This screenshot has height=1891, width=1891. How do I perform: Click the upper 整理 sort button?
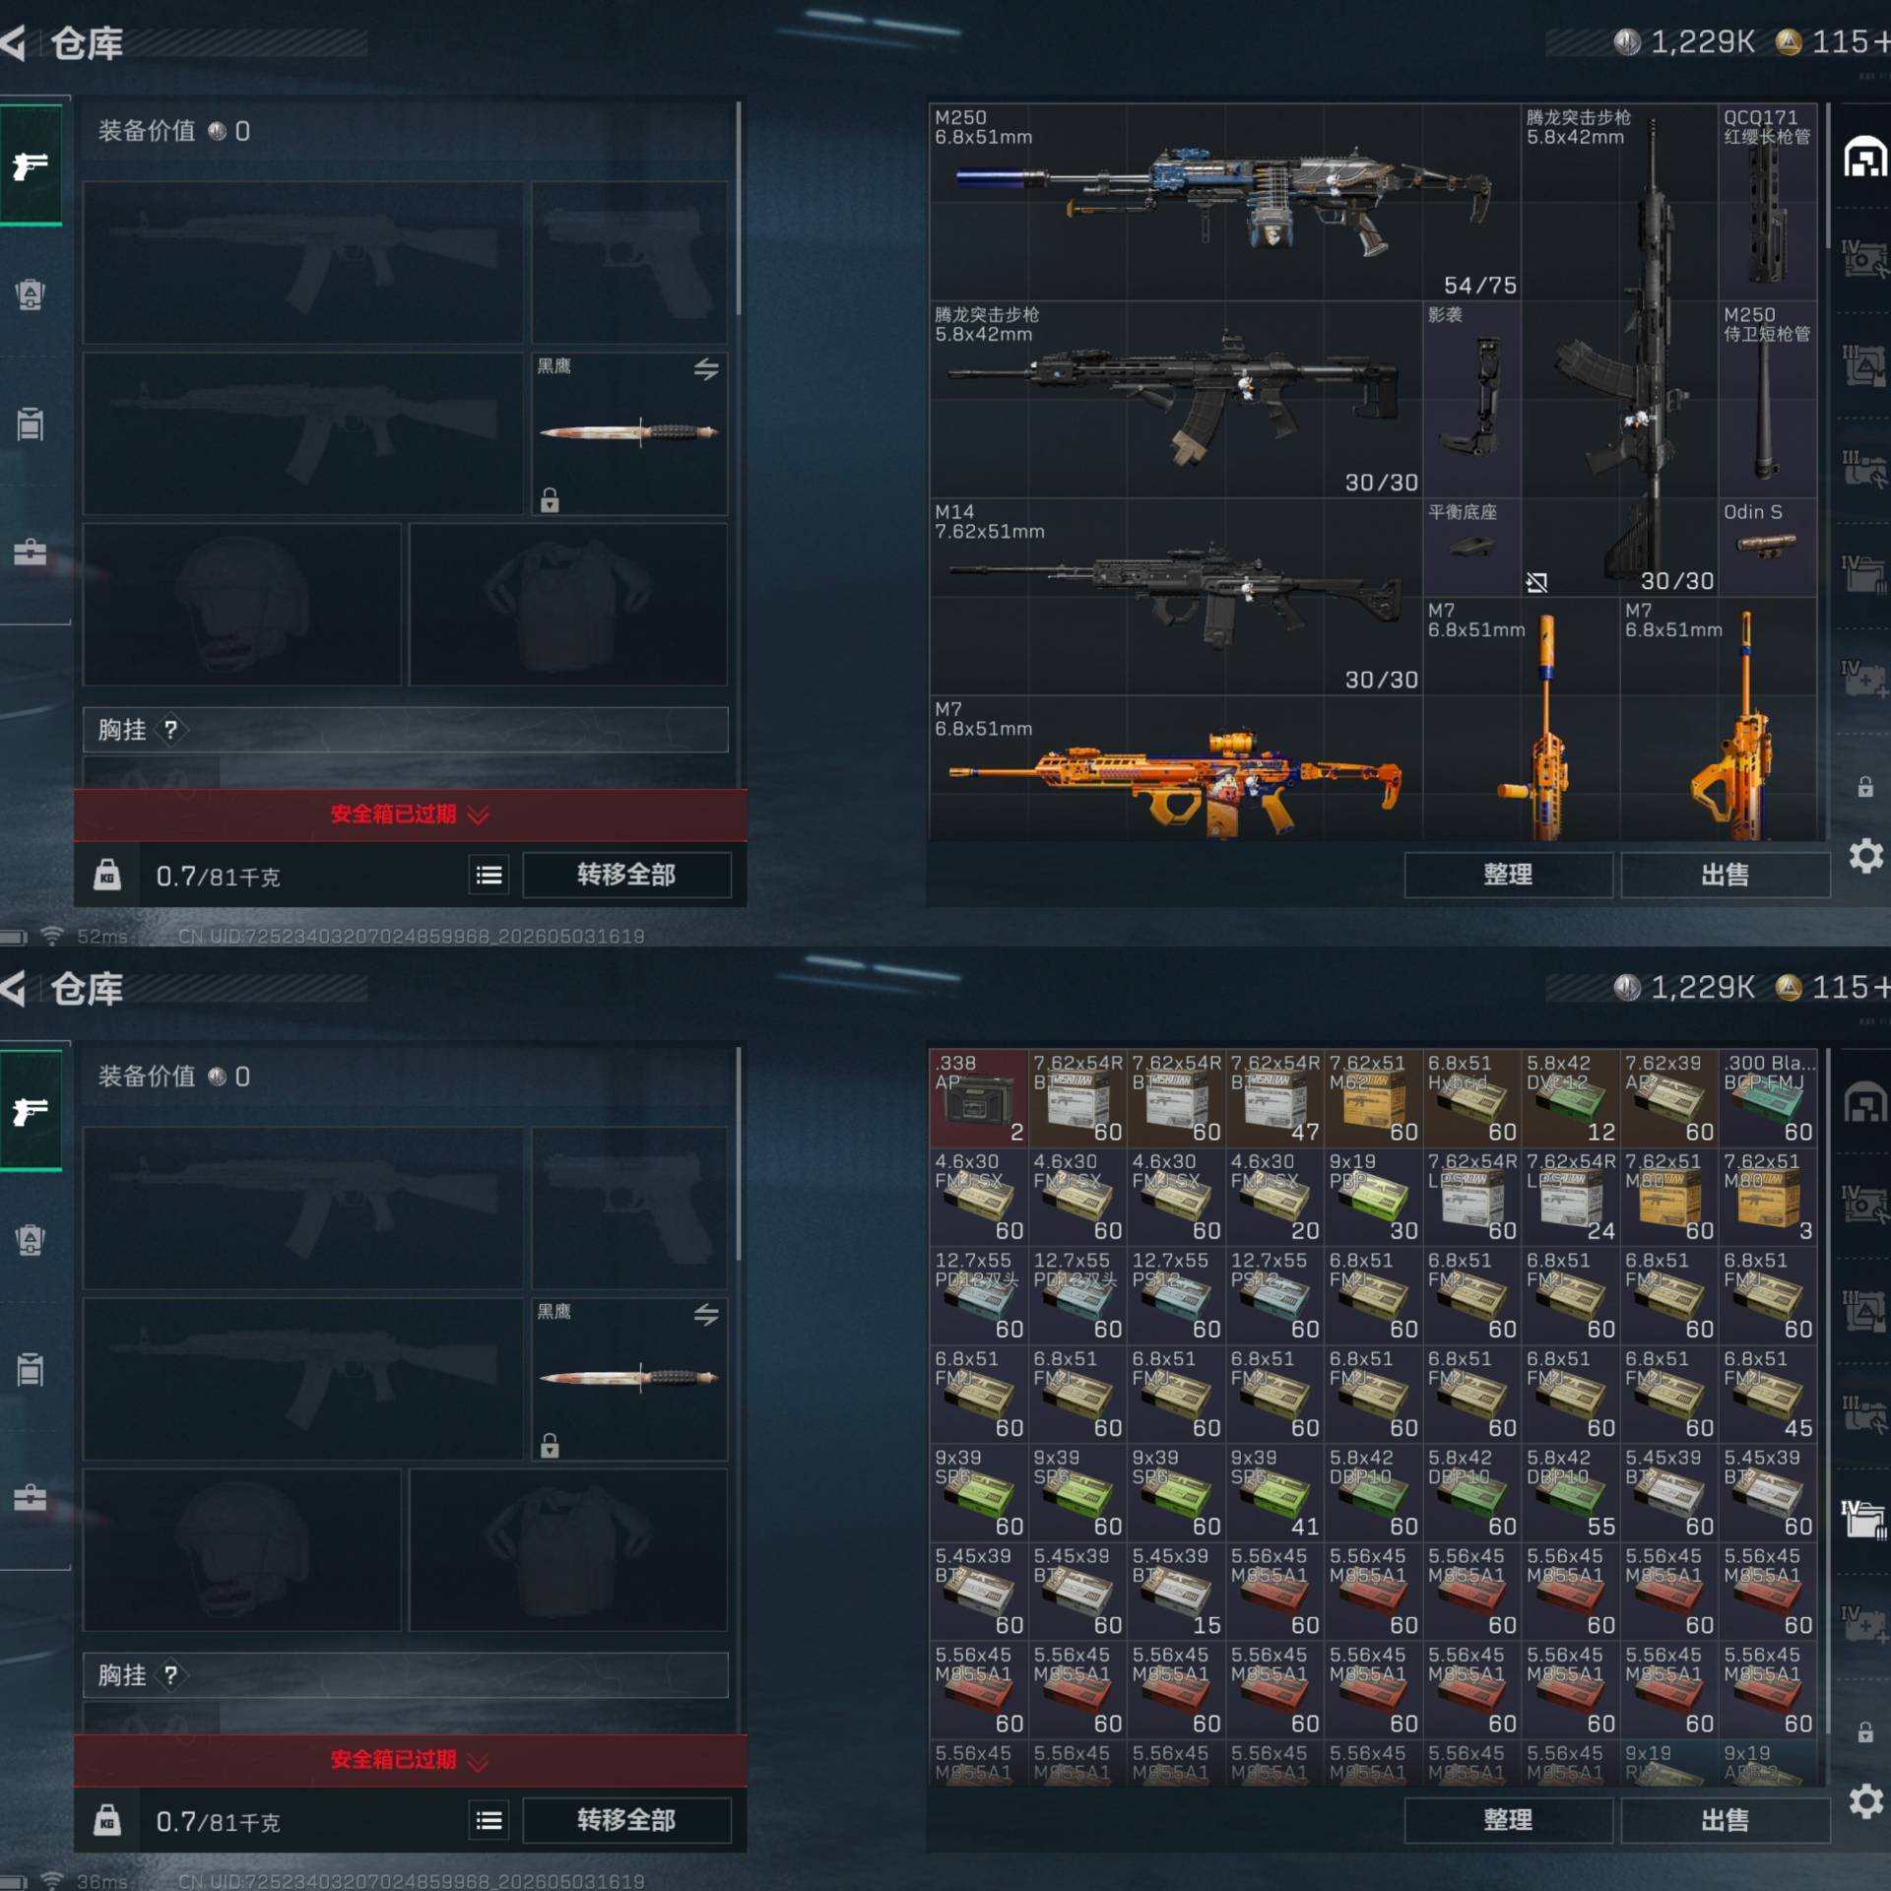coord(1507,875)
